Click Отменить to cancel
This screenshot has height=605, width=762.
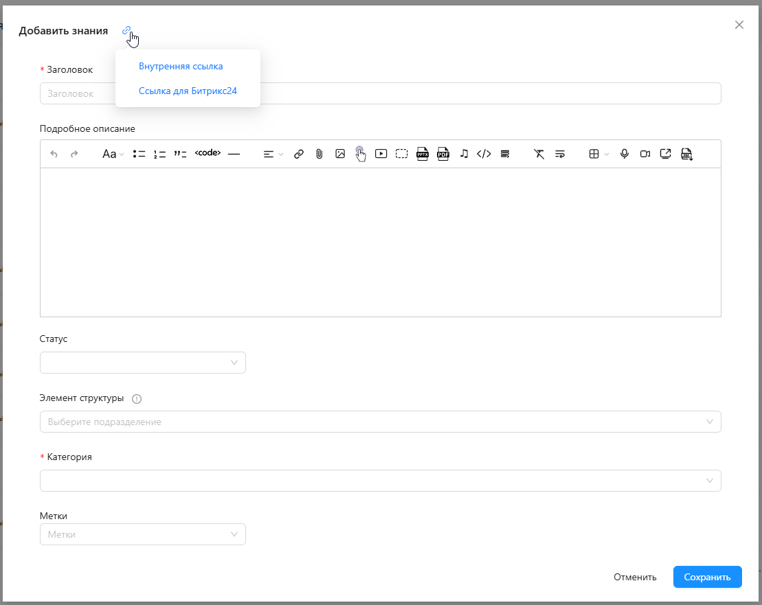pos(635,577)
